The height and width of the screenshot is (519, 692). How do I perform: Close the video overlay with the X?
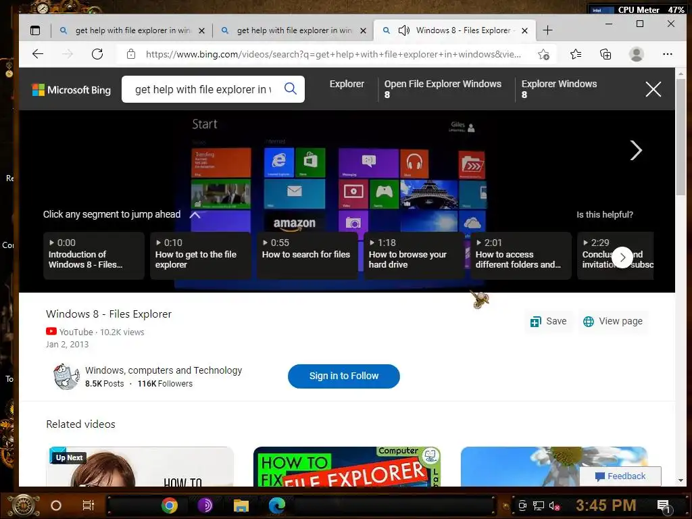pos(653,89)
